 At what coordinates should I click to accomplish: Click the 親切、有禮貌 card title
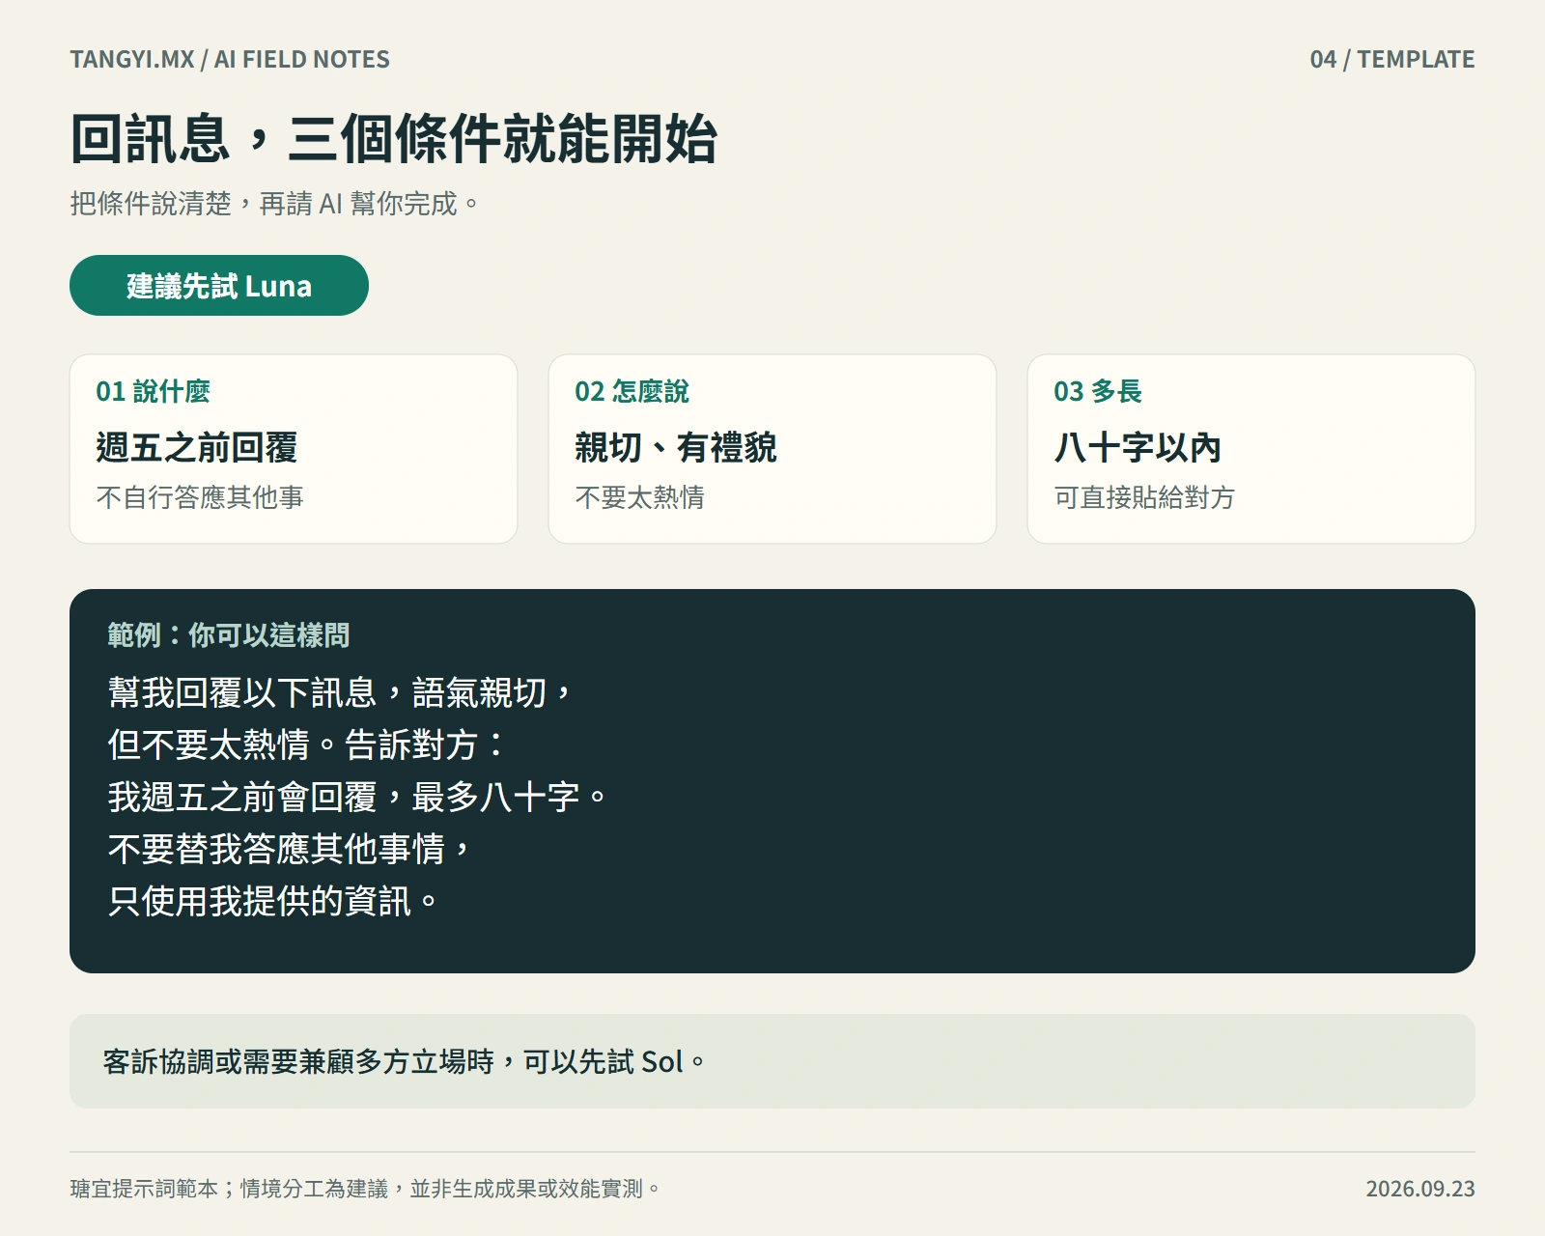coord(676,447)
